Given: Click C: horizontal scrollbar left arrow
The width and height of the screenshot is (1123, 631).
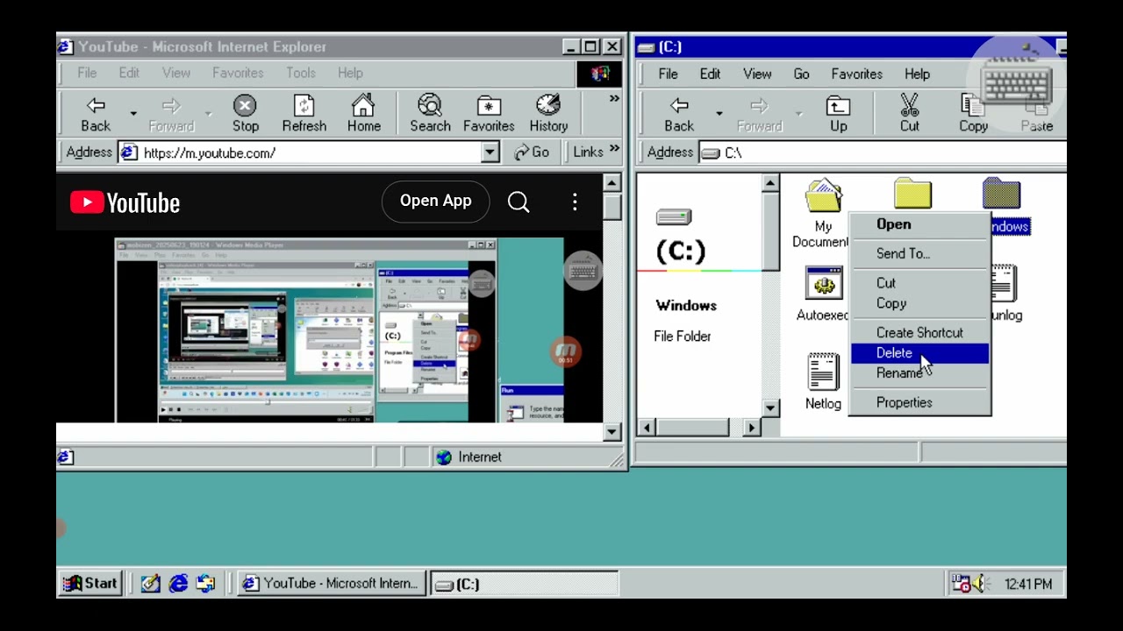Looking at the screenshot, I should click(647, 428).
